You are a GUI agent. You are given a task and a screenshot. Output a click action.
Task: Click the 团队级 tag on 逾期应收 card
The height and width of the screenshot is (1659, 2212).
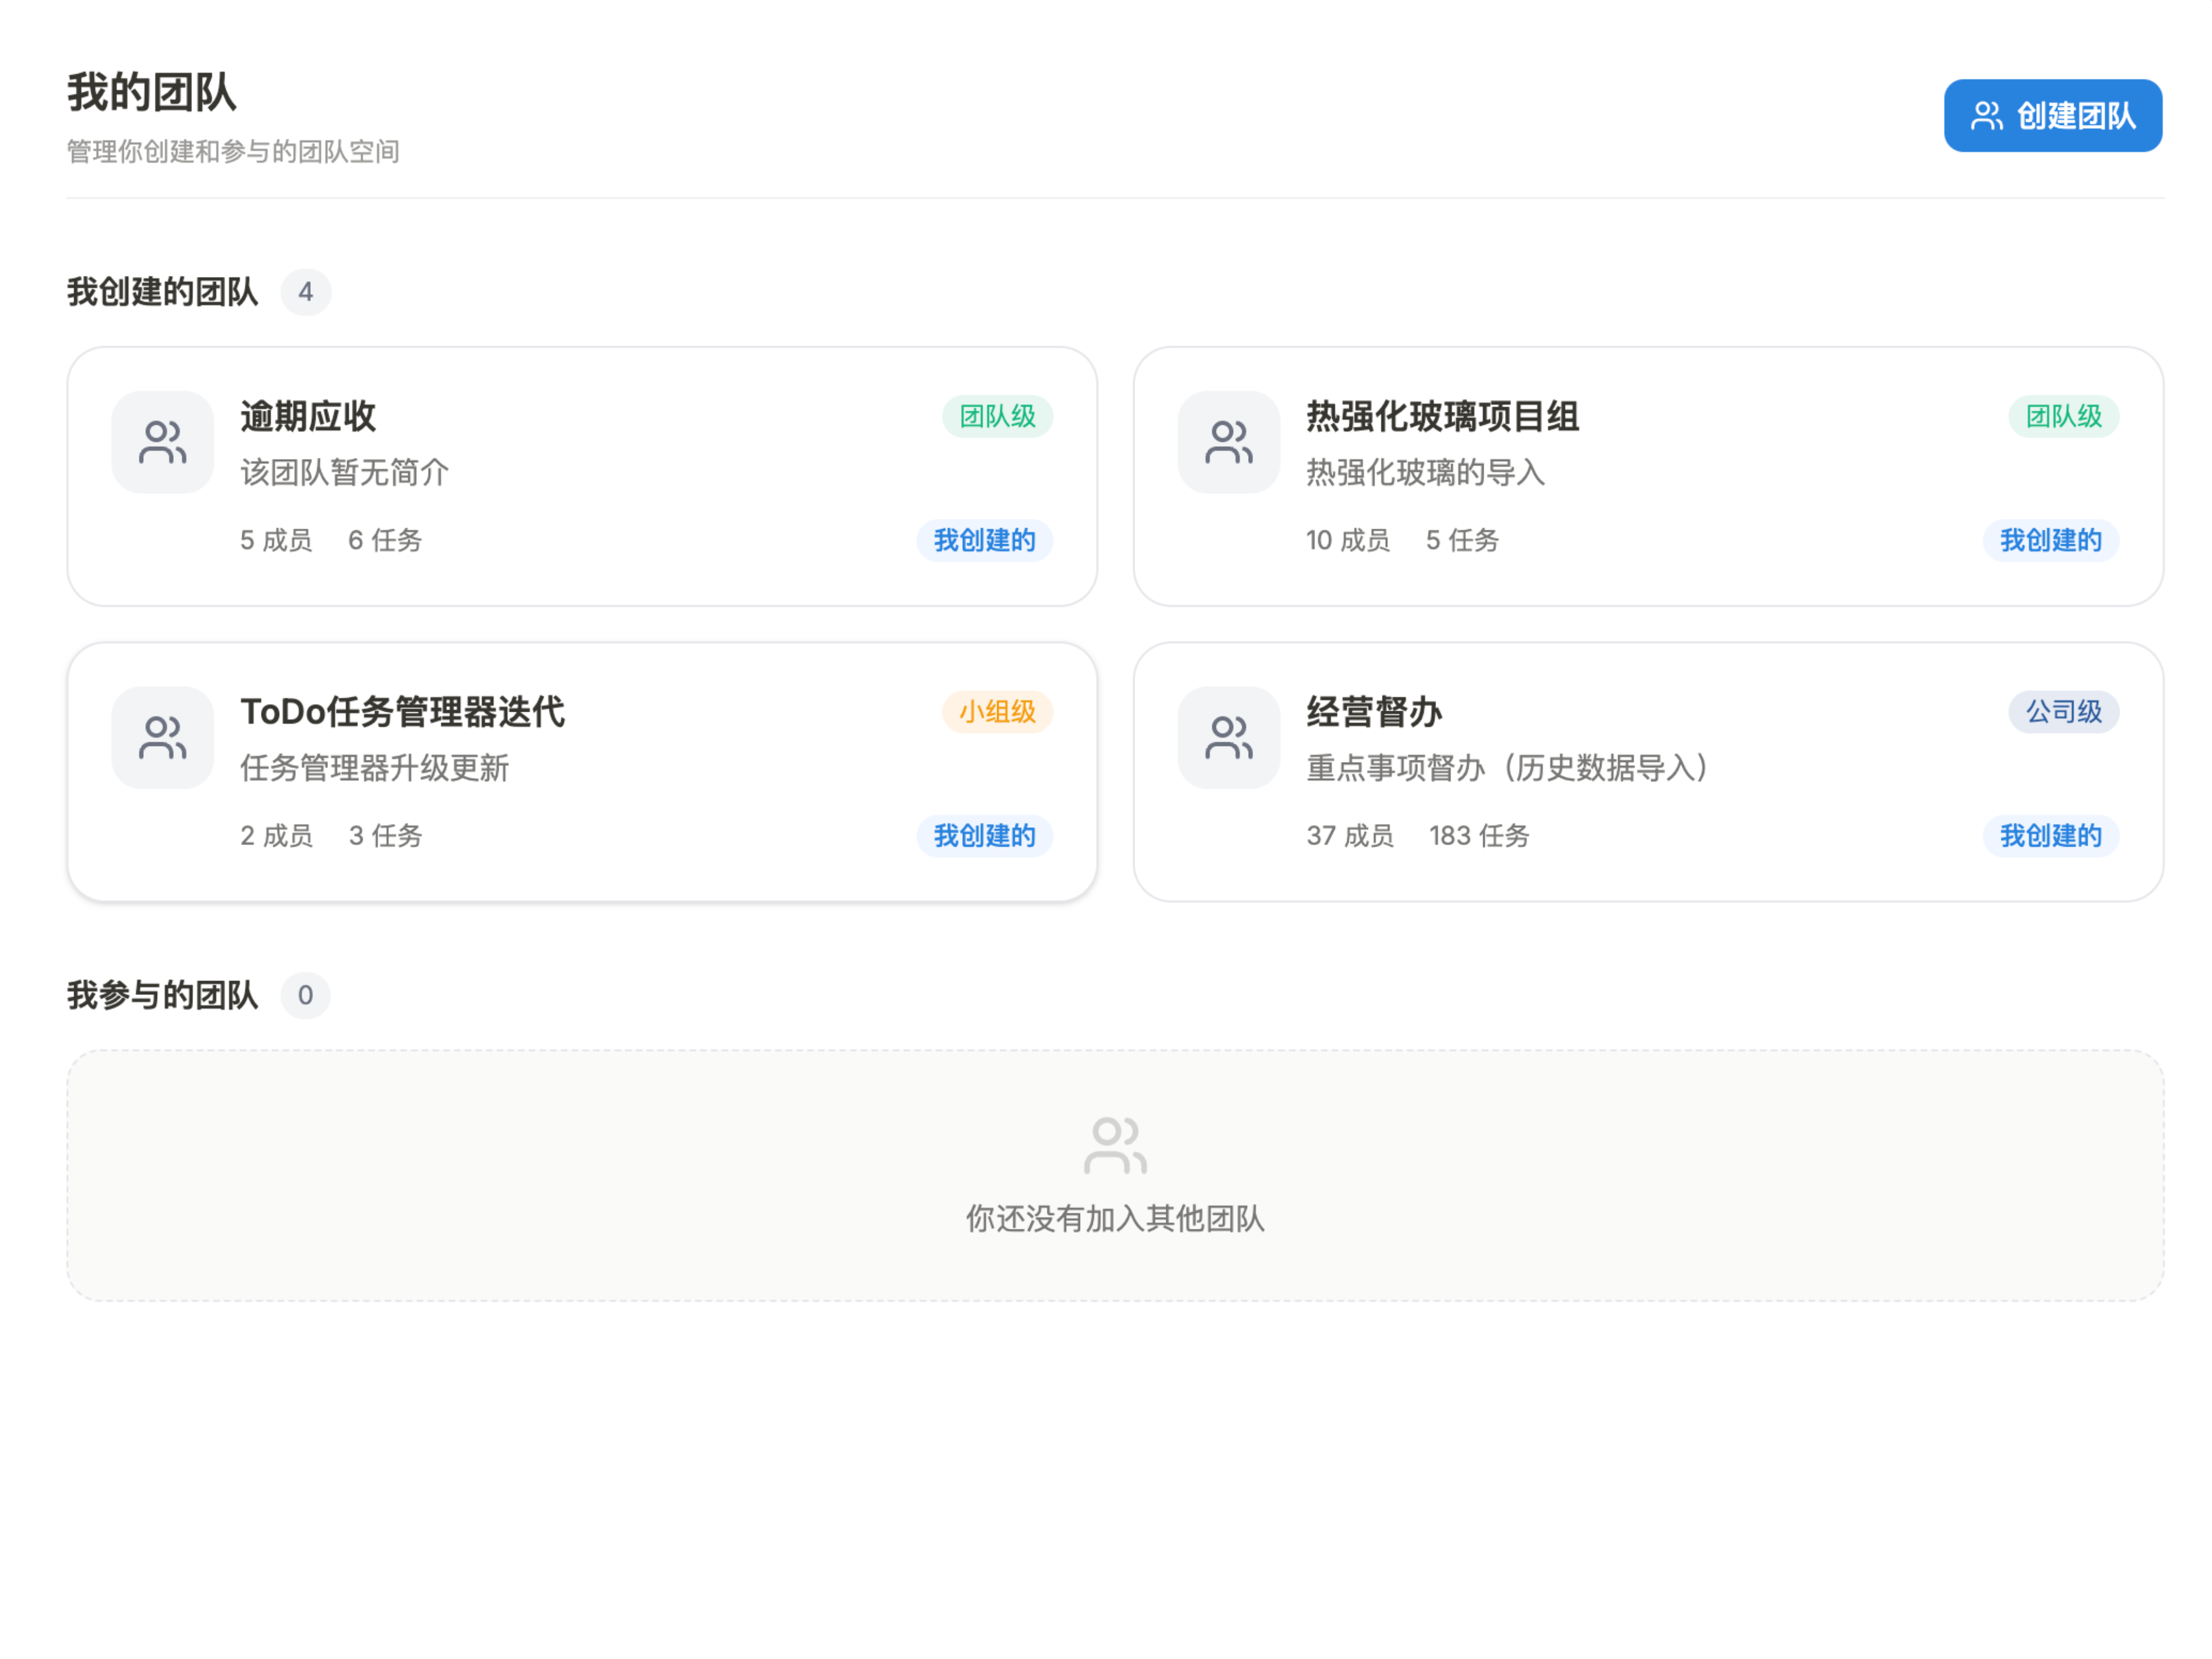coord(997,416)
